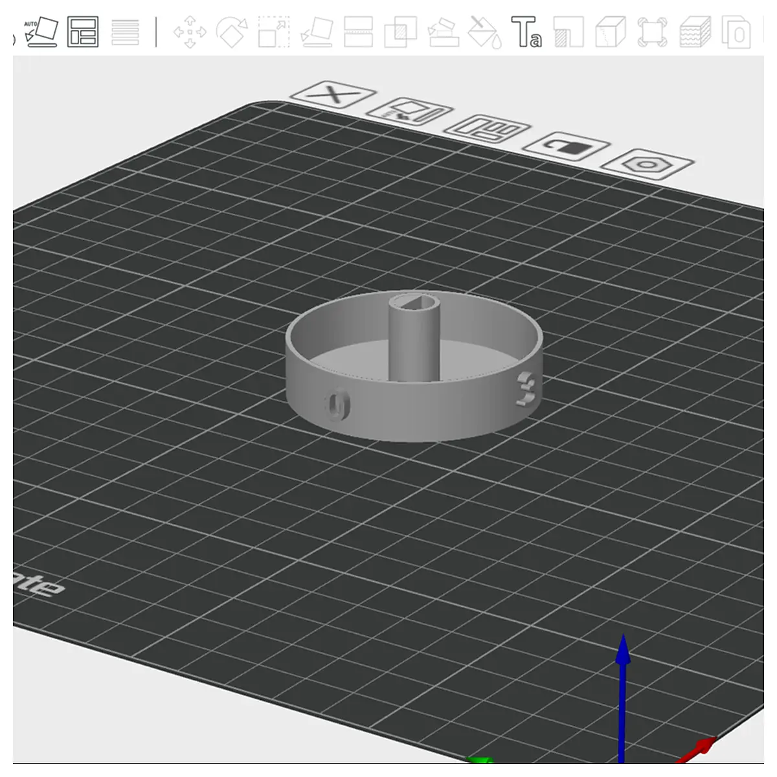777x777 pixels.
Task: Click the Auto Orient toolbar icon
Action: point(41,32)
